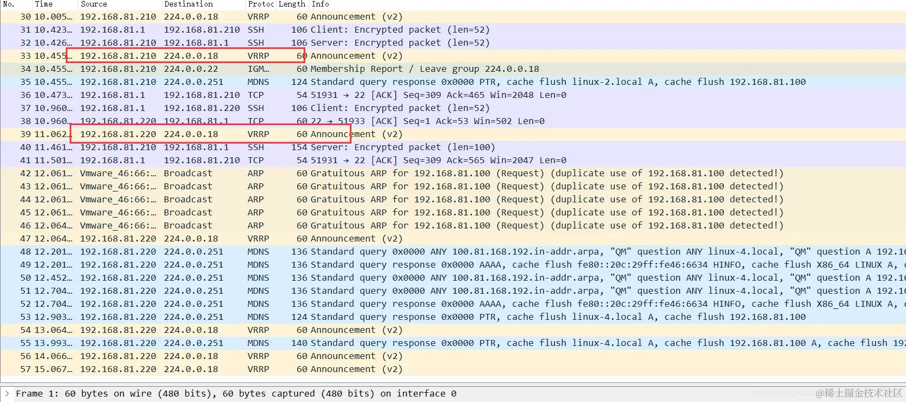906x402 pixels.
Task: Click "Frame 1: 60 bytes on wire" text
Action: (84, 393)
